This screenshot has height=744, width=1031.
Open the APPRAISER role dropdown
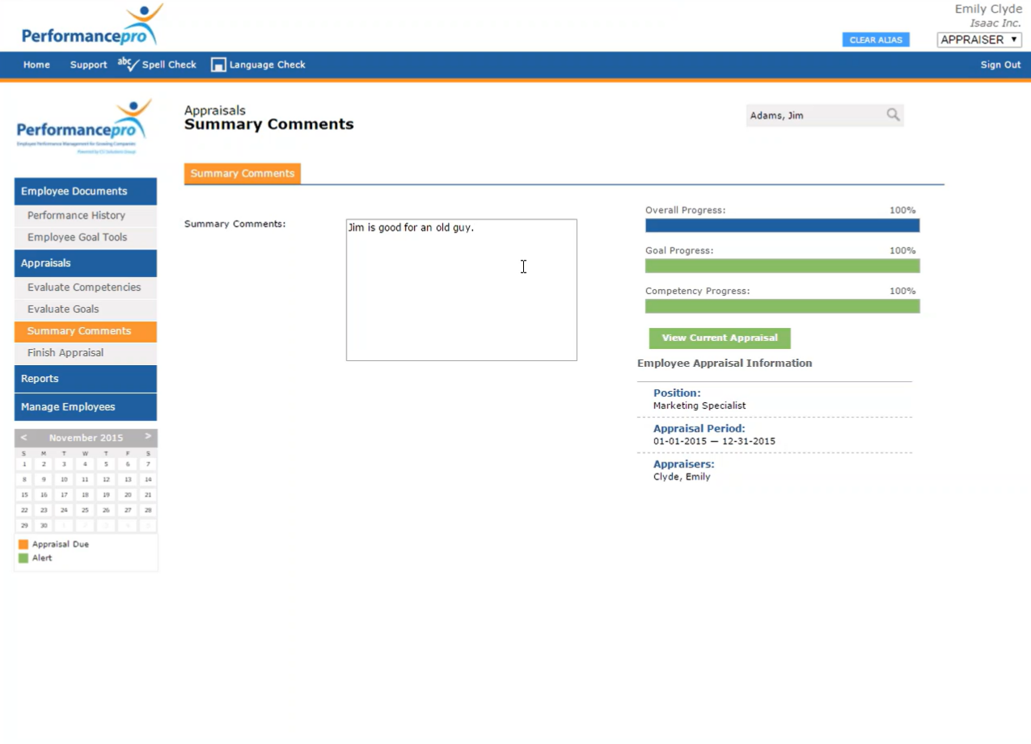click(978, 40)
